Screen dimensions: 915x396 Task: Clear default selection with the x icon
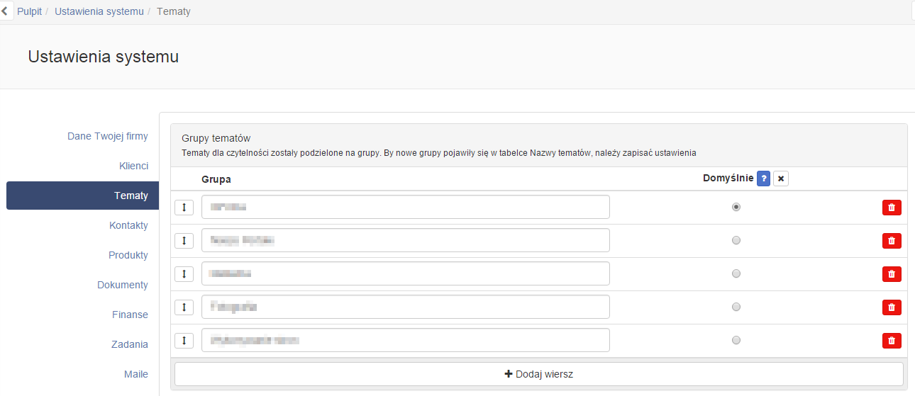pyautogui.click(x=781, y=179)
